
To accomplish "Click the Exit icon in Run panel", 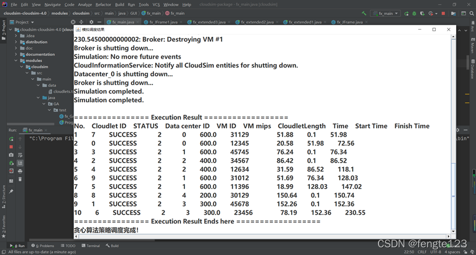I will (11, 171).
